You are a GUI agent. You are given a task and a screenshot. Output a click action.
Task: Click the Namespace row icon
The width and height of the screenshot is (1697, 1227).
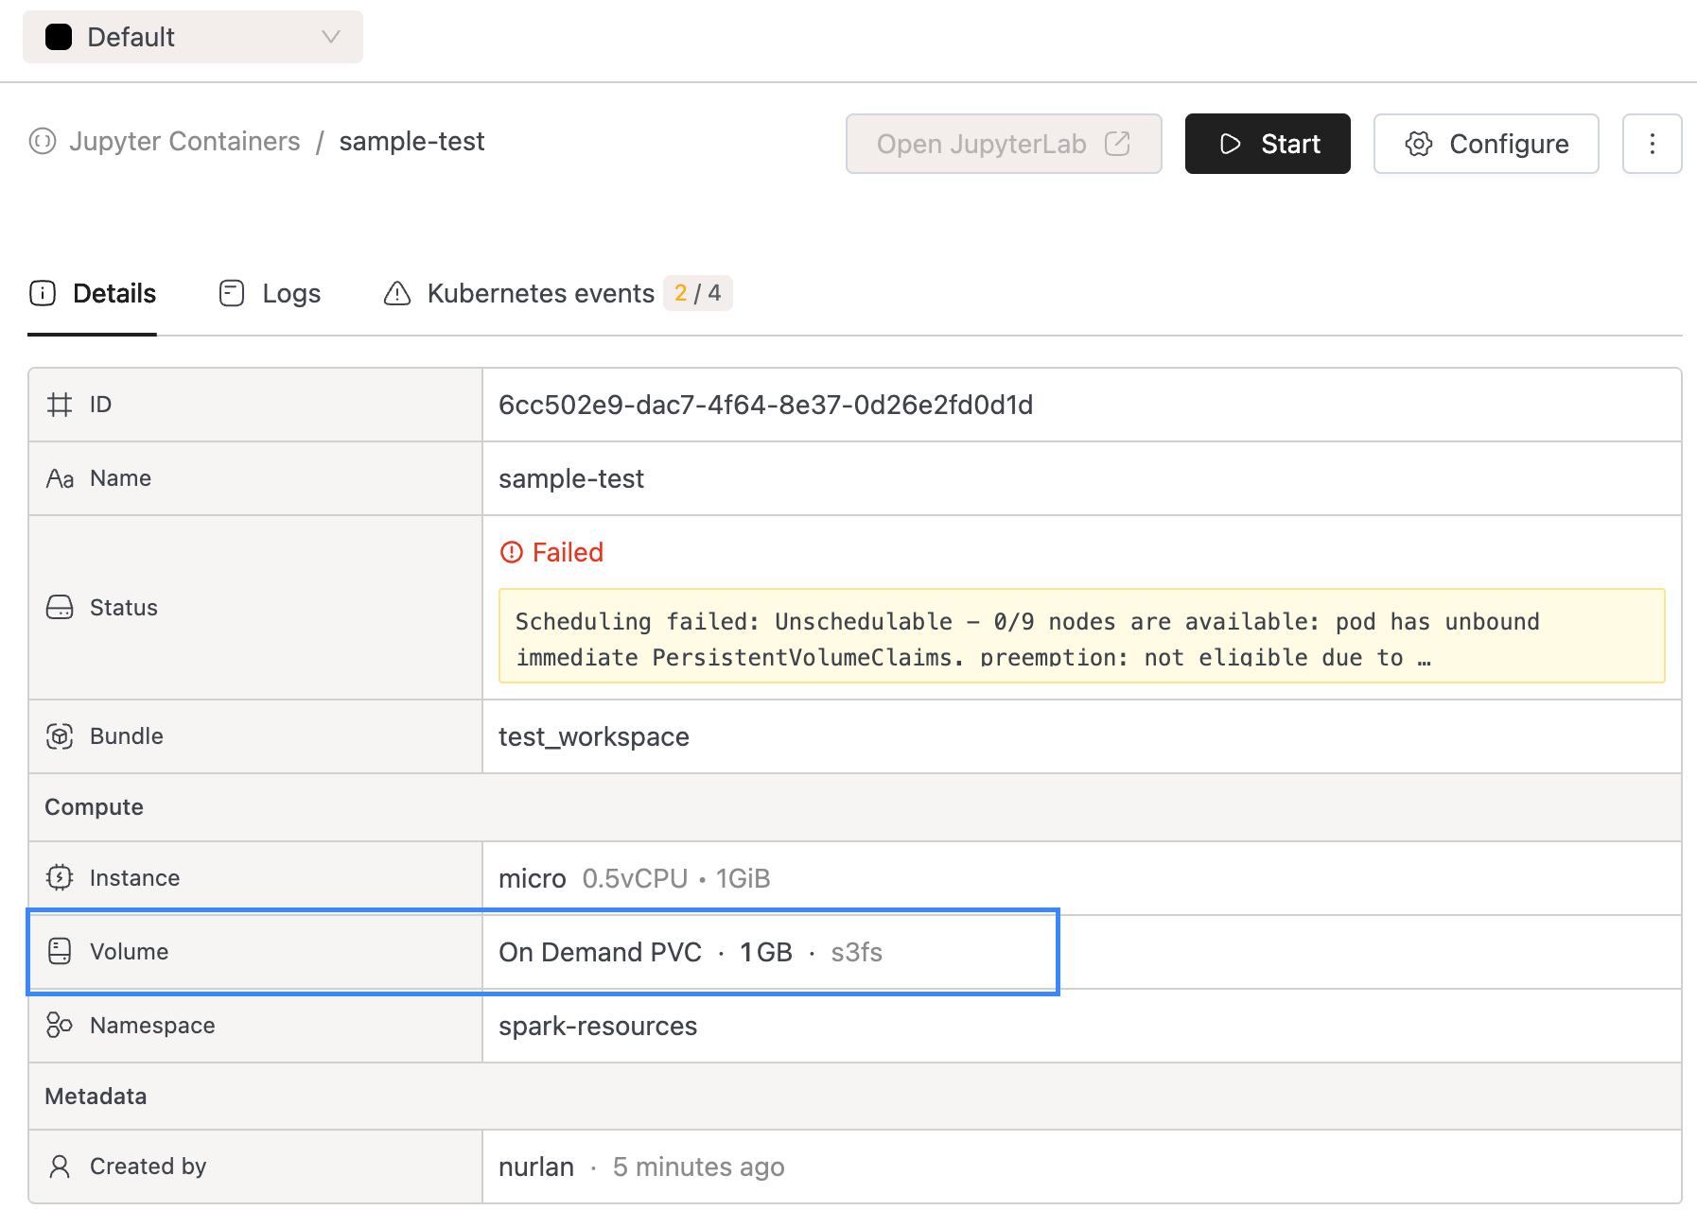tap(60, 1026)
